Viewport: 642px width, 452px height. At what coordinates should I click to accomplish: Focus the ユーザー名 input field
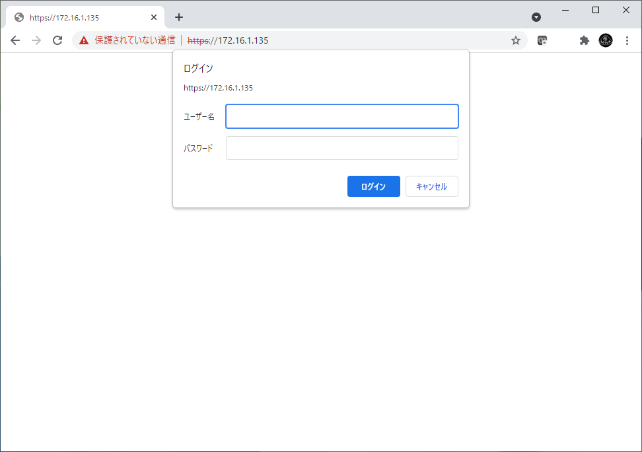click(341, 116)
